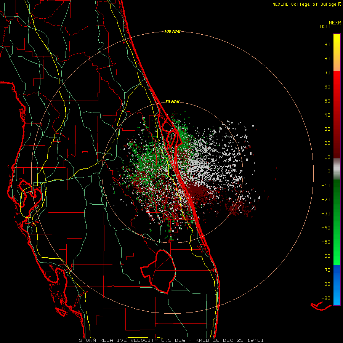Click the 30 DEC 25 date in footer
The width and height of the screenshot is (343, 343).
click(x=228, y=340)
